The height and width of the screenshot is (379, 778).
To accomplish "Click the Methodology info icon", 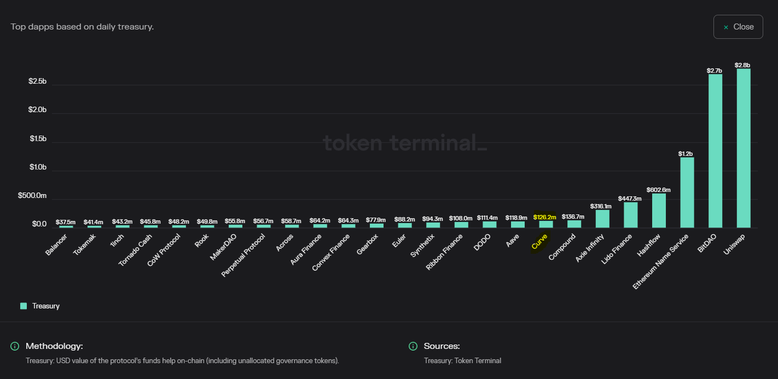I will point(15,346).
